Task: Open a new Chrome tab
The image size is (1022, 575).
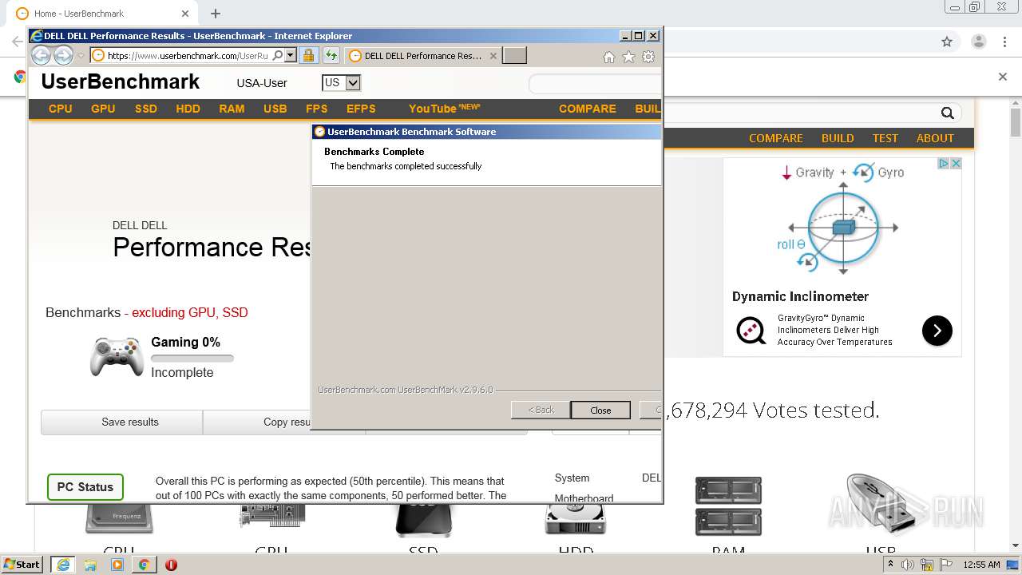Action: click(x=216, y=14)
